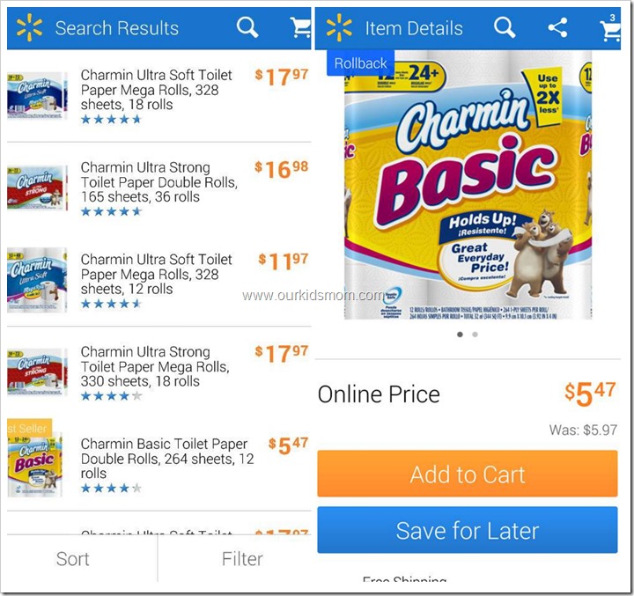
Task: Select second image pagination dot
Action: [475, 335]
